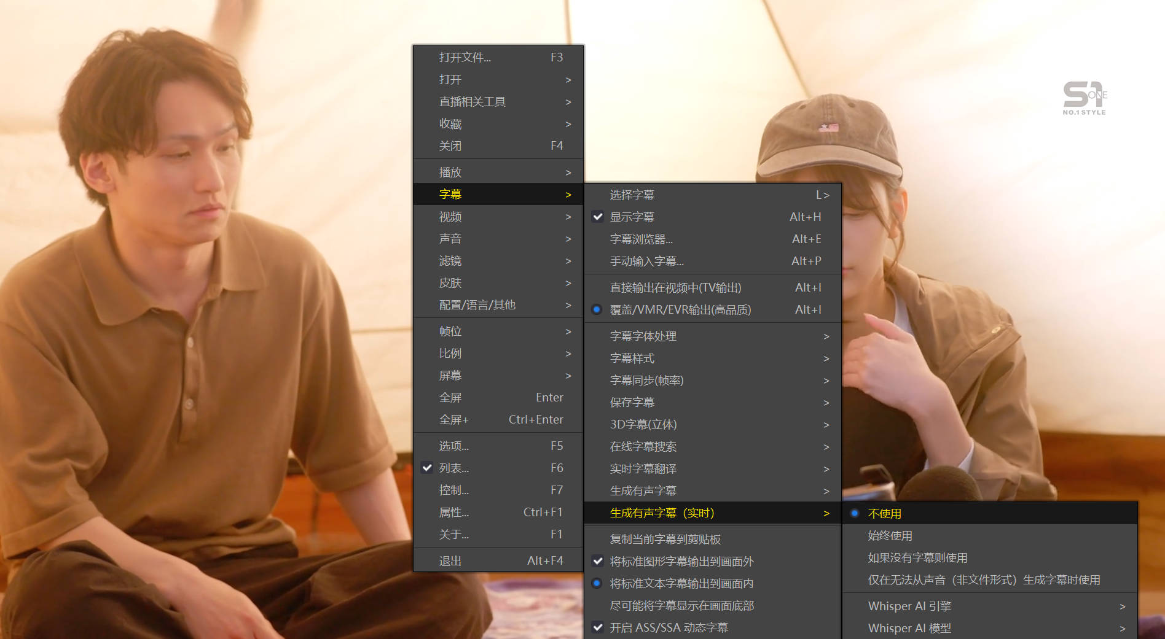Expand 字幕样式 submenu
1165x639 pixels.
click(x=713, y=358)
